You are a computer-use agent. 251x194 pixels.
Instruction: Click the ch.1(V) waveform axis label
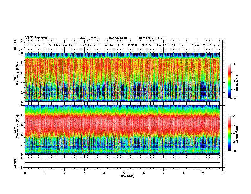pos(15,45)
